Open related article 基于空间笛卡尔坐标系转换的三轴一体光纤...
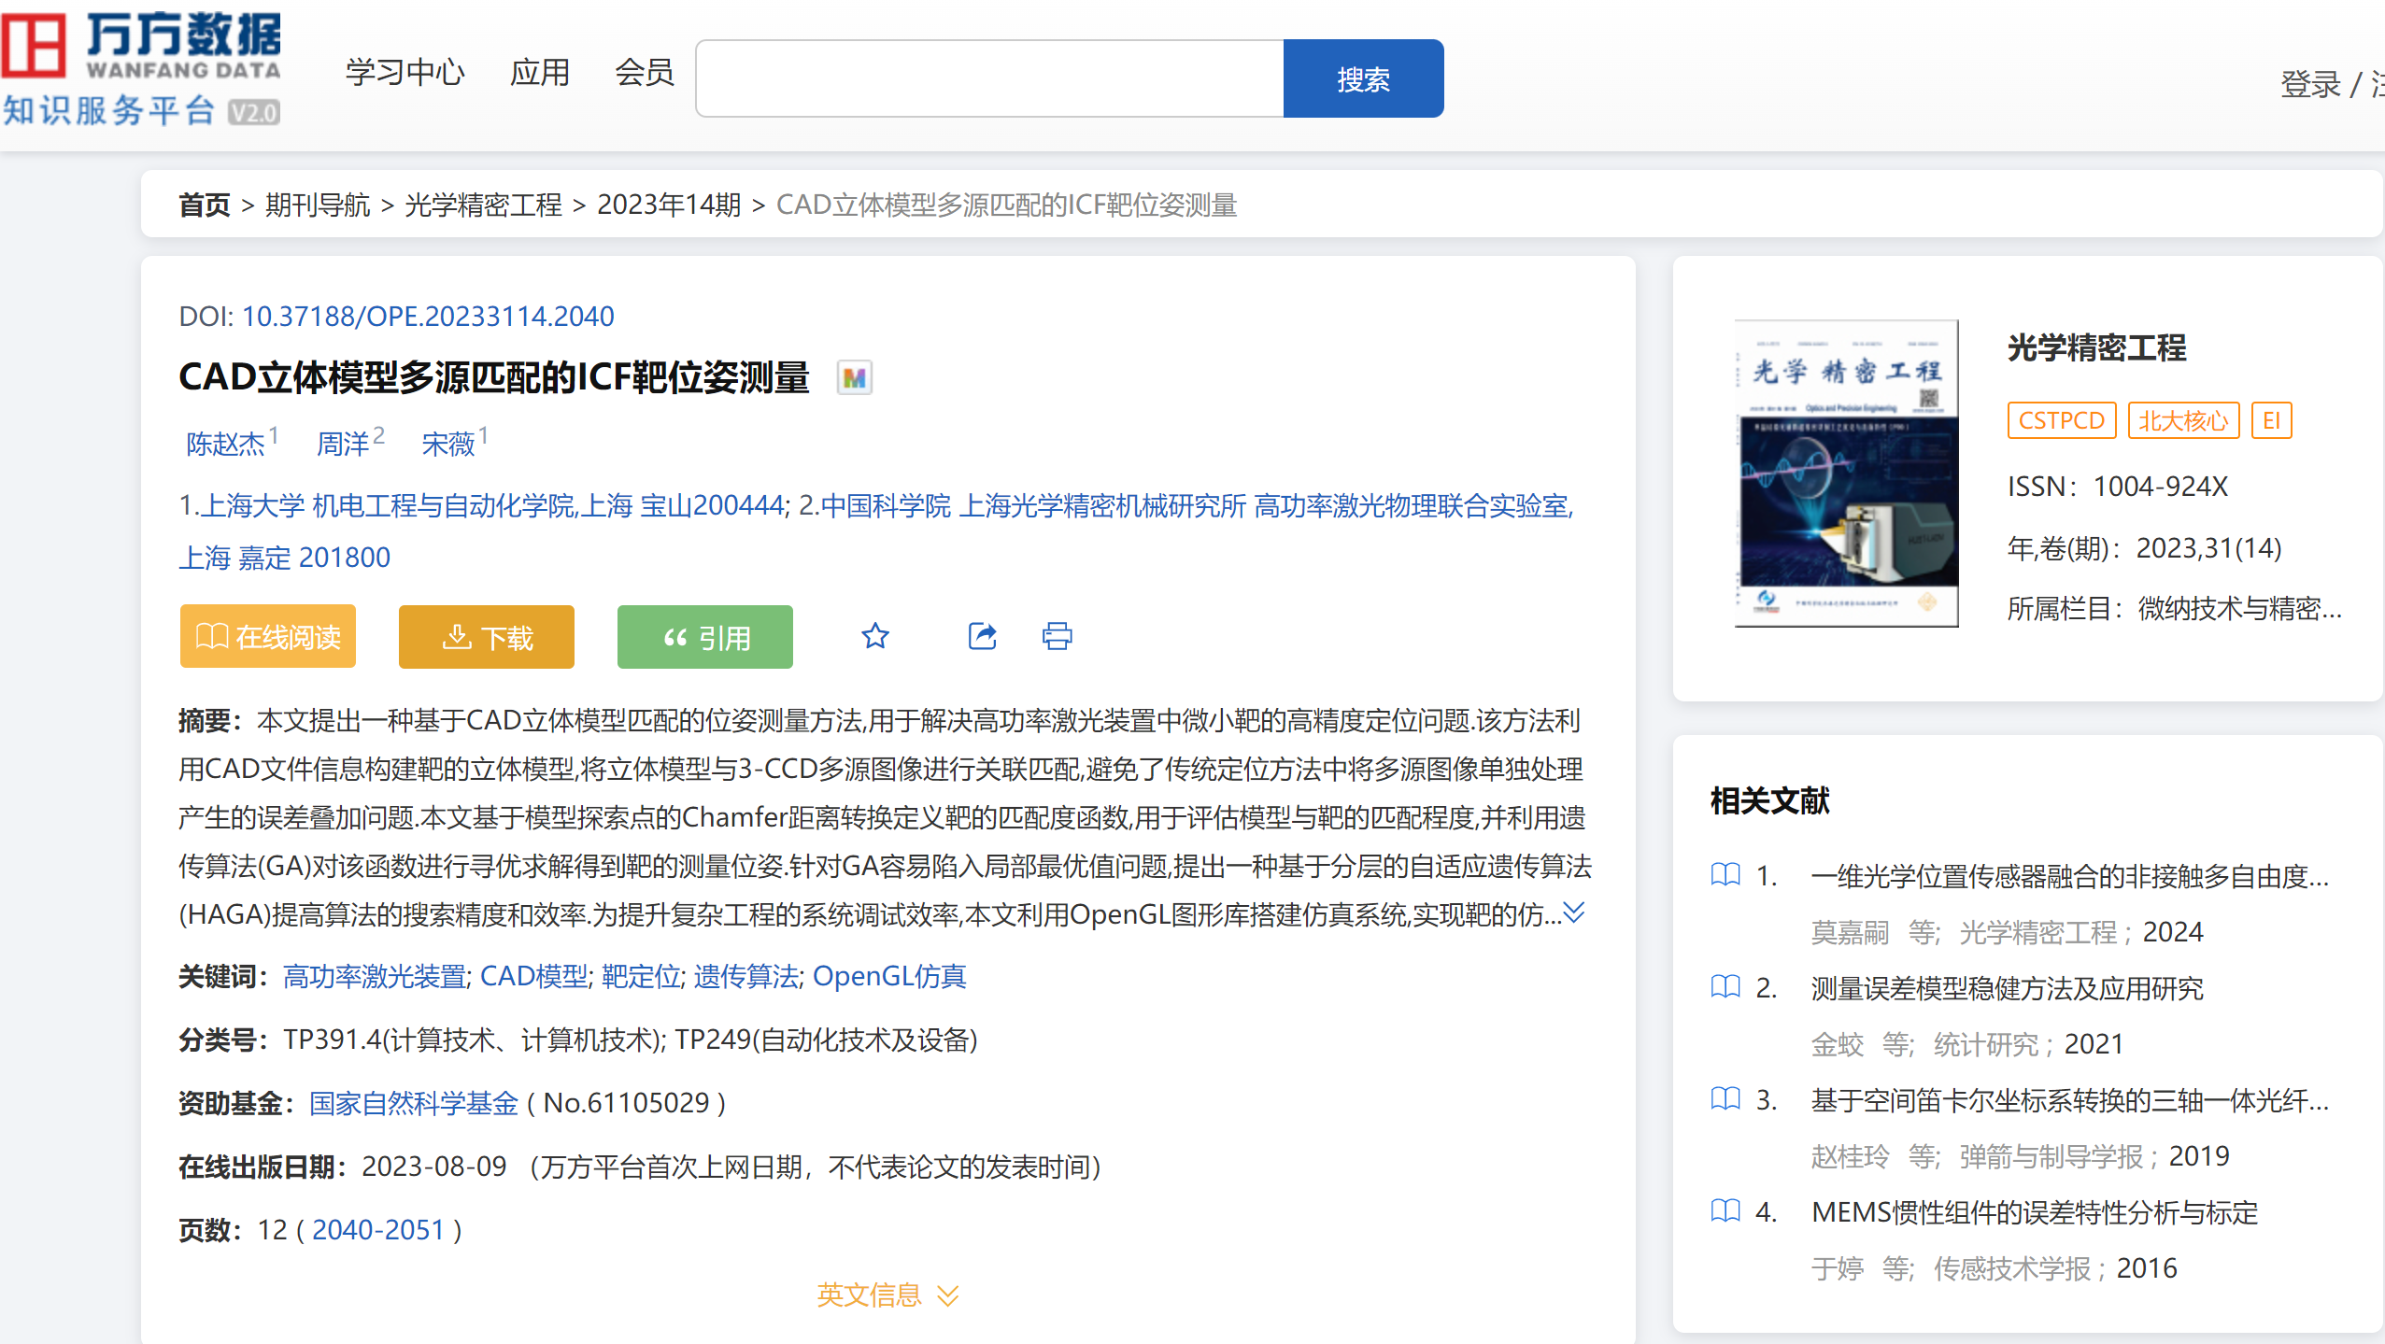The width and height of the screenshot is (2385, 1344). (2069, 1100)
